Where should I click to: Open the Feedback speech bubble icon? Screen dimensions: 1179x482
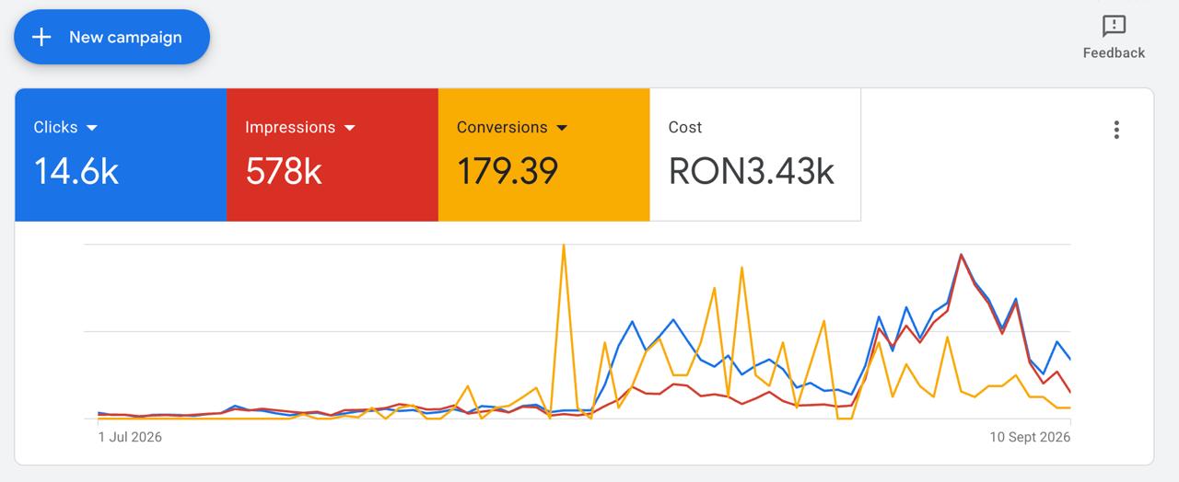(x=1114, y=25)
